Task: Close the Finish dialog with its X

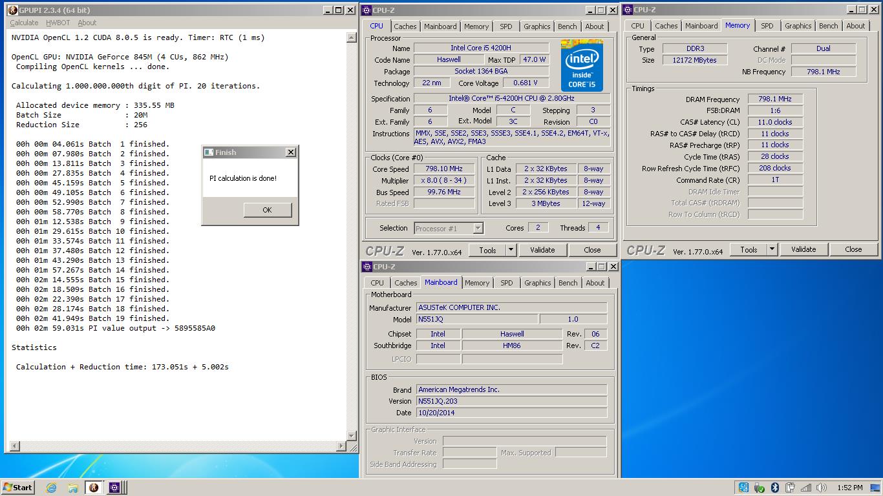Action: click(291, 152)
